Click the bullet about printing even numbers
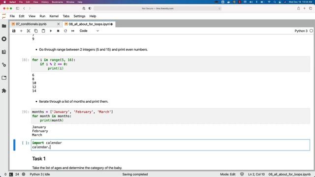This screenshot has width=315, height=177. (x=93, y=50)
